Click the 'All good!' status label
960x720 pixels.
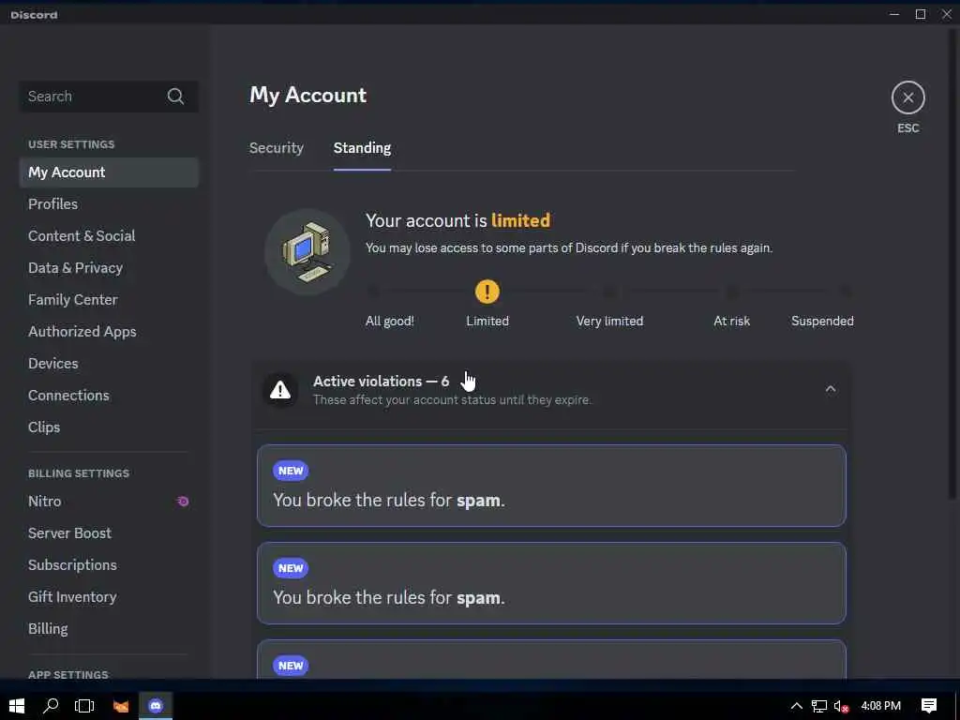click(389, 321)
